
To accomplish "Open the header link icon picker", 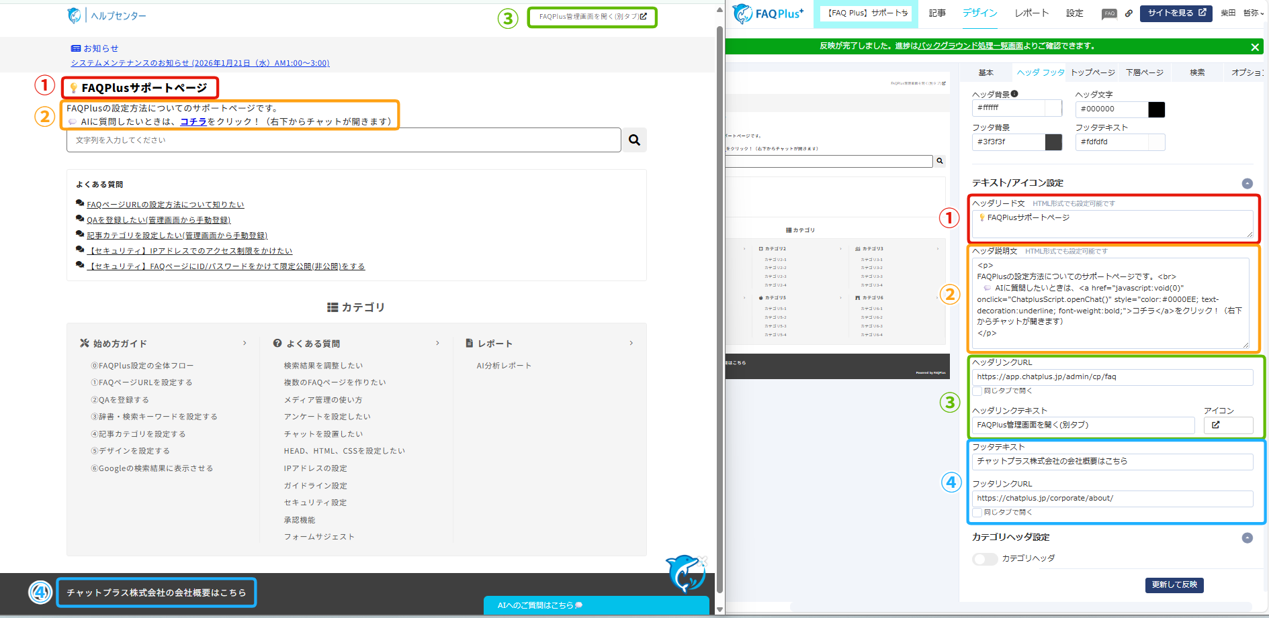I will [1227, 425].
